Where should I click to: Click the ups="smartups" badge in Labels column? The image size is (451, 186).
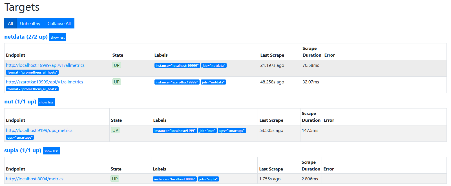click(x=232, y=131)
